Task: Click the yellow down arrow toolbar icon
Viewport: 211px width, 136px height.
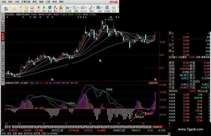Action: pos(21,11)
